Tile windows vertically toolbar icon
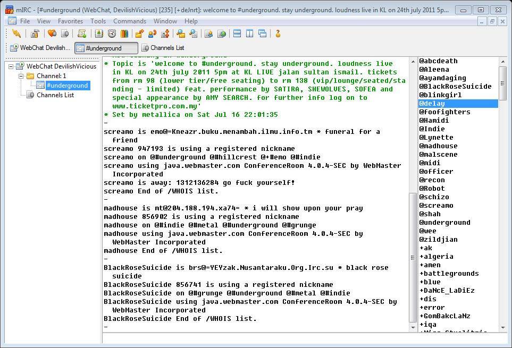 (249, 33)
